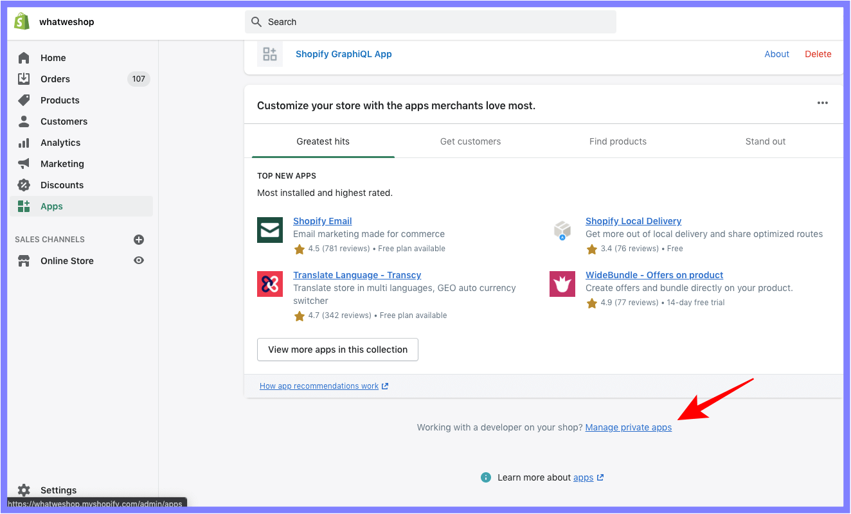Open the three-dots menu on recommendations card
851x514 pixels.
coord(823,103)
